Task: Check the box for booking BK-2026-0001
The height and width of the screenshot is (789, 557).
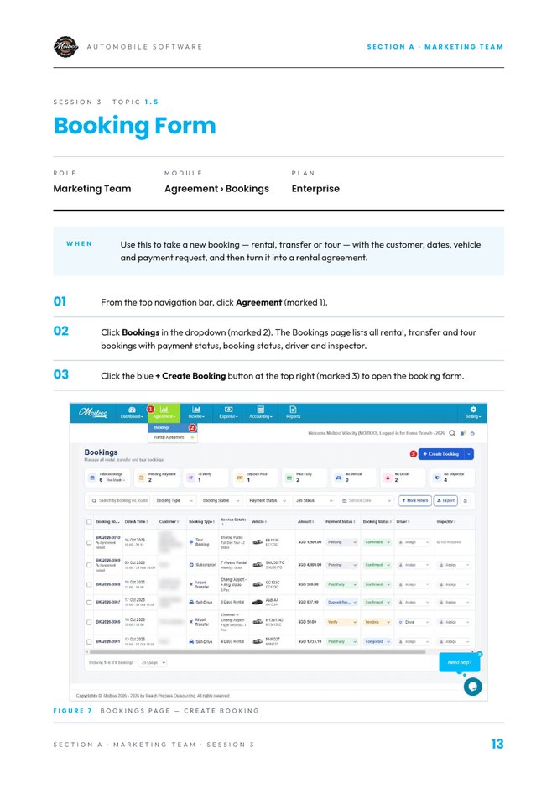Action: (x=89, y=641)
